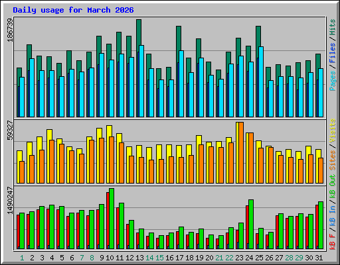The width and height of the screenshot is (340, 265).
Task: Click the 'Sites' legend label
Action: tap(332, 160)
